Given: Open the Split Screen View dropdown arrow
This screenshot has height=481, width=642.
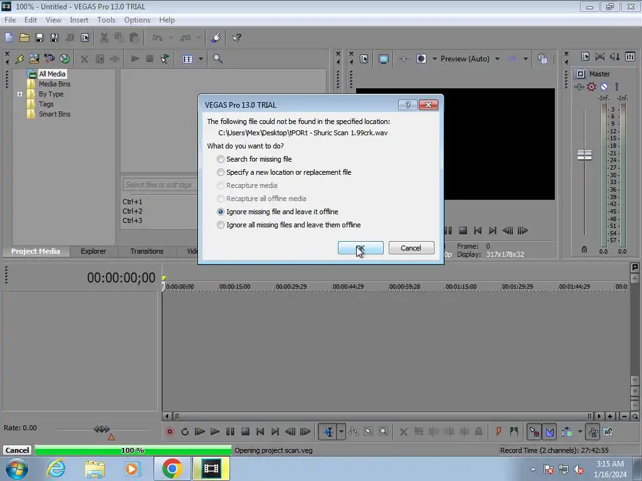Looking at the screenshot, I should coord(434,59).
